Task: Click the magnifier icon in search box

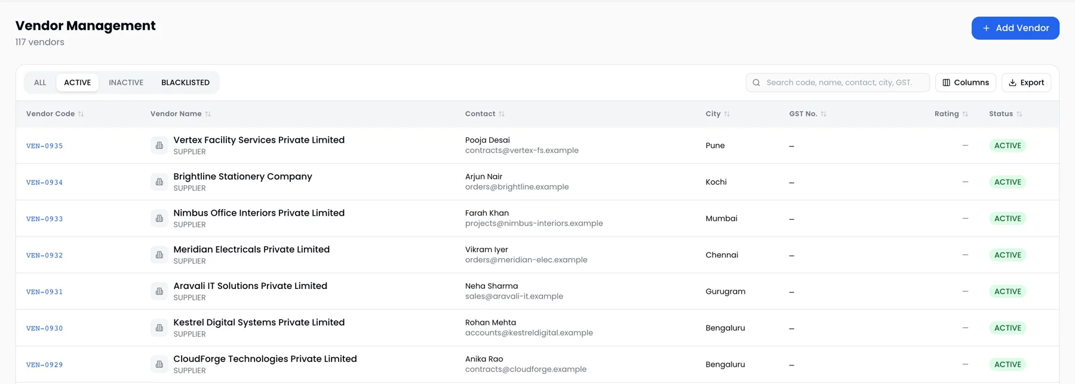Action: pos(756,82)
